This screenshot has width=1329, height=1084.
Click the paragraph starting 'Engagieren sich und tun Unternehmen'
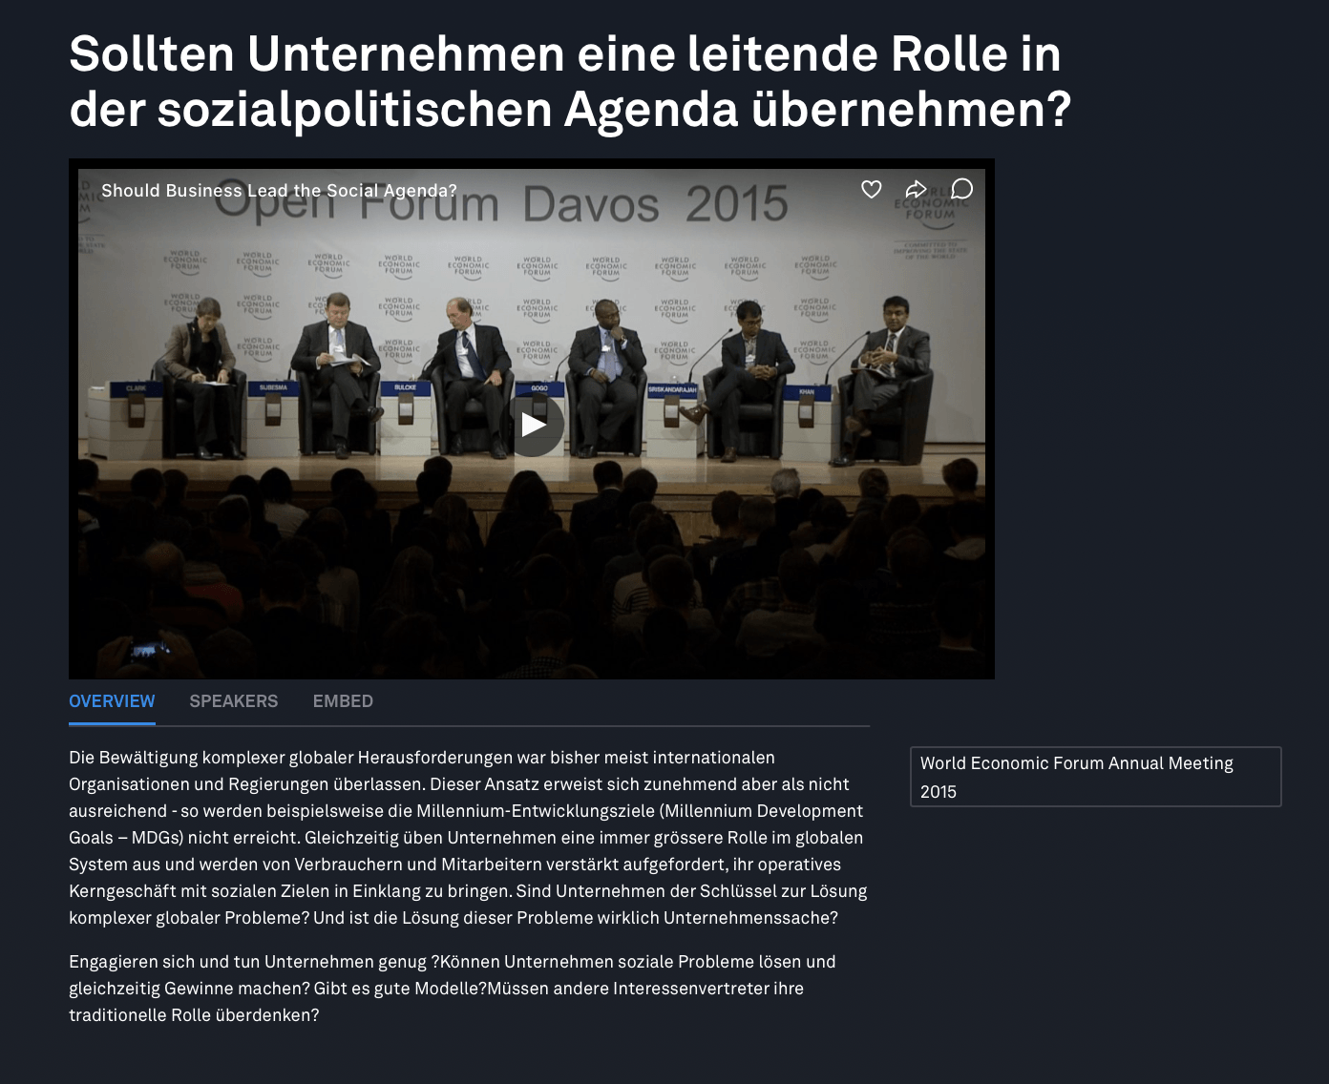(x=453, y=989)
